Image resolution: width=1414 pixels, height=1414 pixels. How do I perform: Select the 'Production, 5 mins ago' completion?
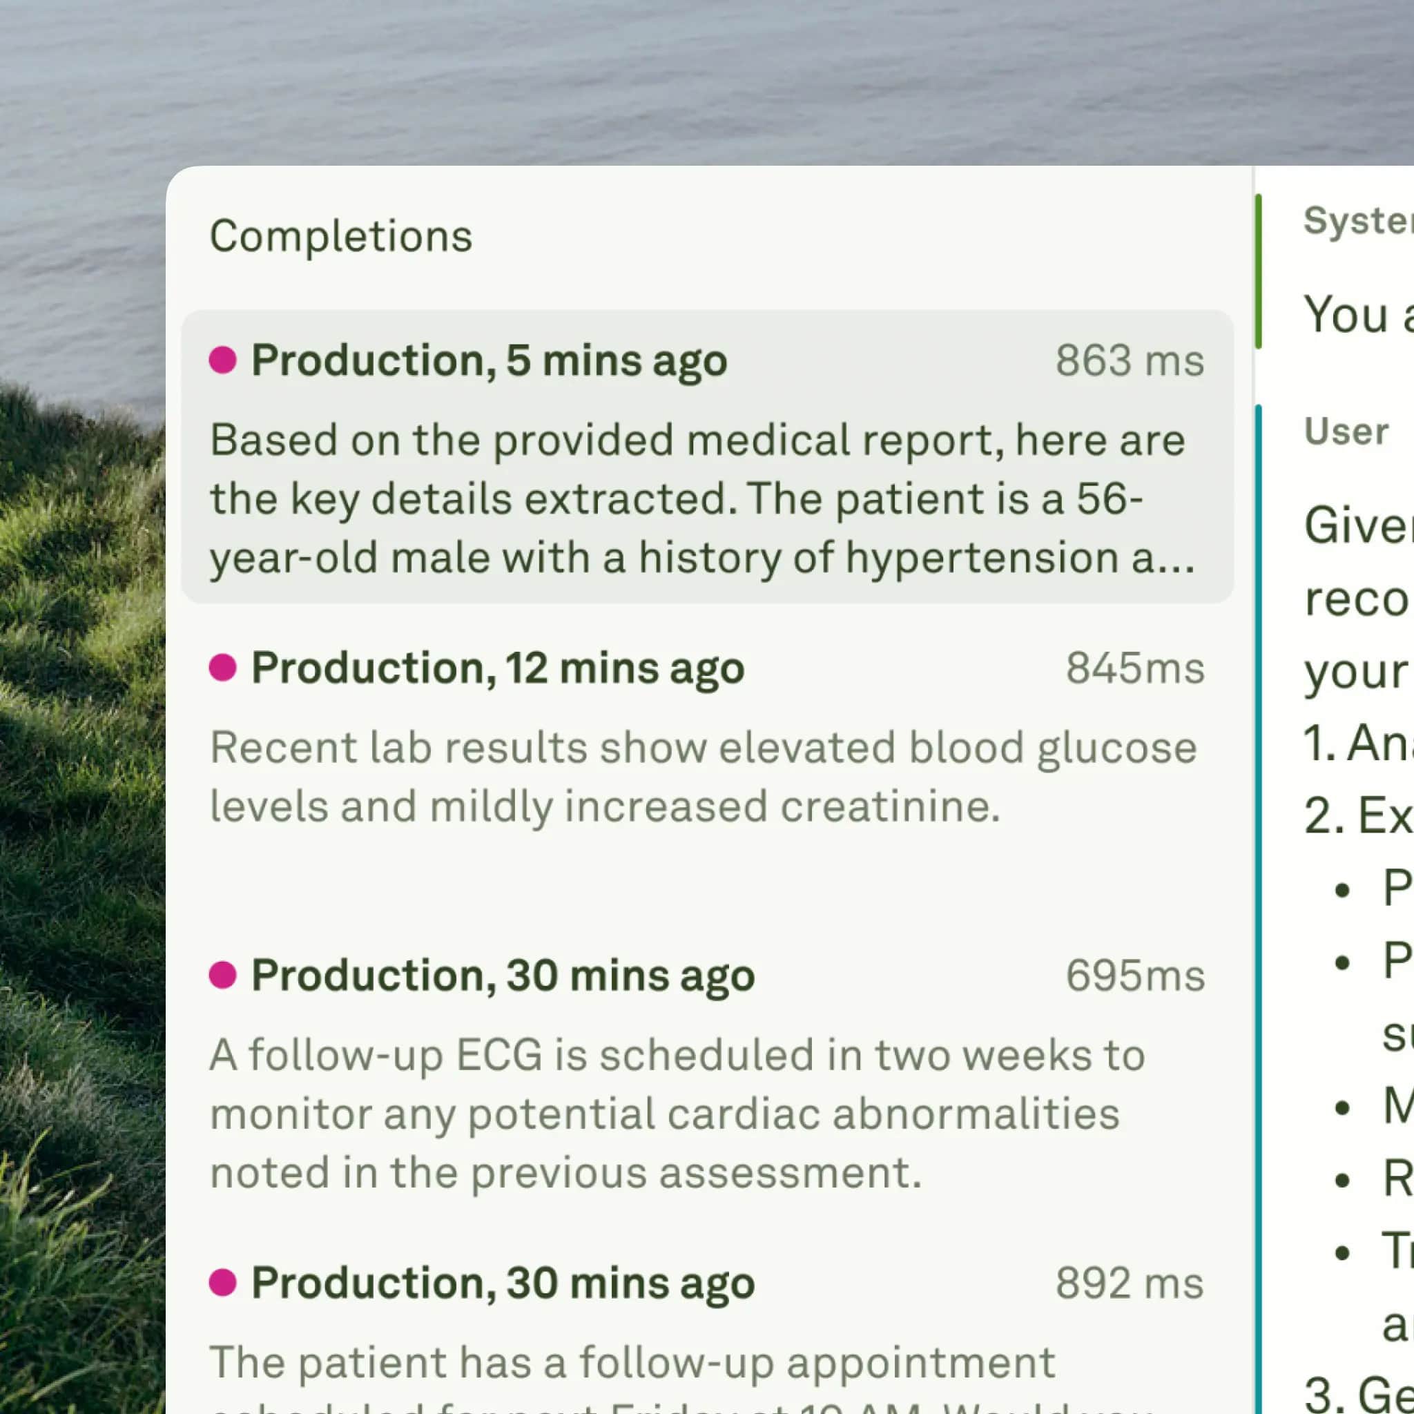[x=489, y=360]
